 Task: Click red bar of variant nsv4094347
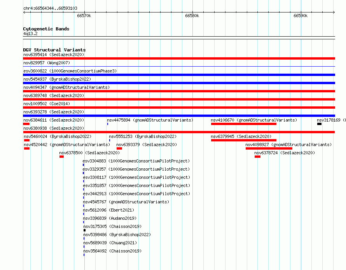coord(179,91)
